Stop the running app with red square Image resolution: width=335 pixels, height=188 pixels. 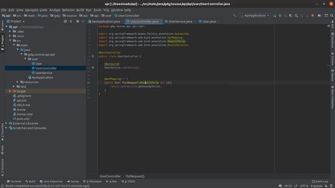click(x=312, y=16)
